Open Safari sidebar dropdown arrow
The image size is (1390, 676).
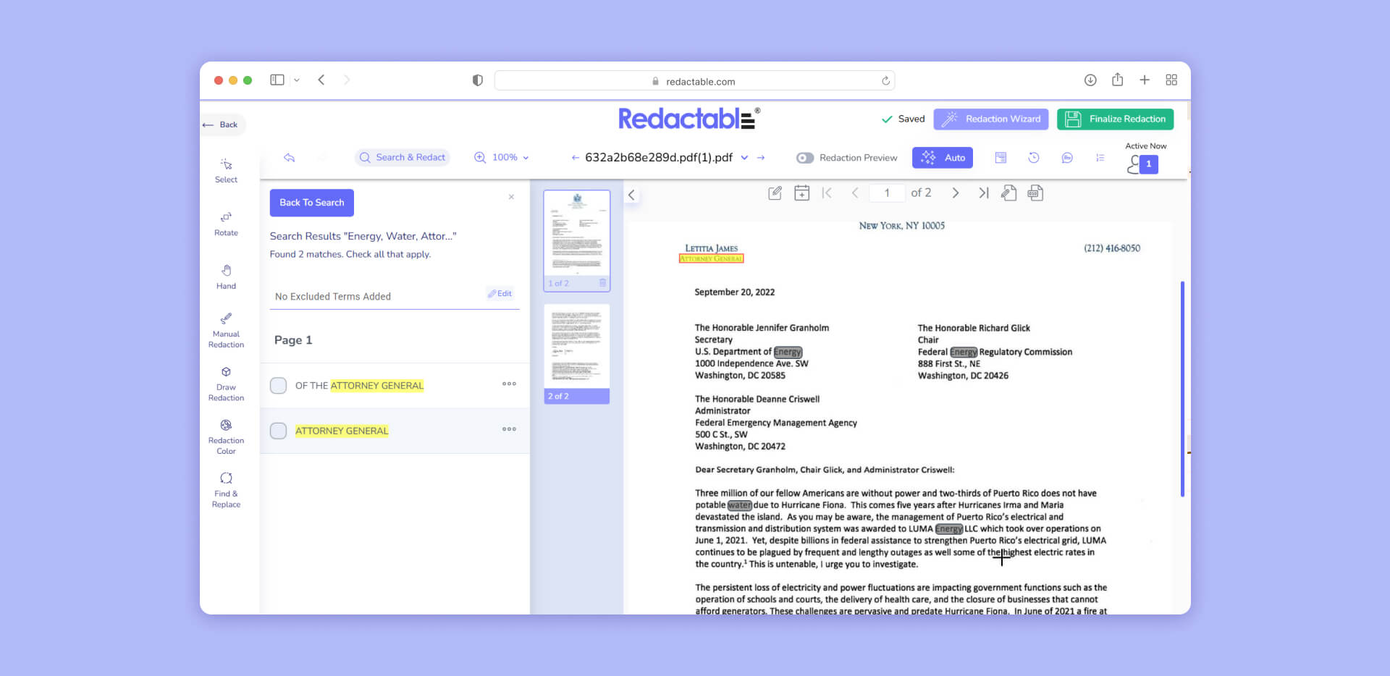297,80
